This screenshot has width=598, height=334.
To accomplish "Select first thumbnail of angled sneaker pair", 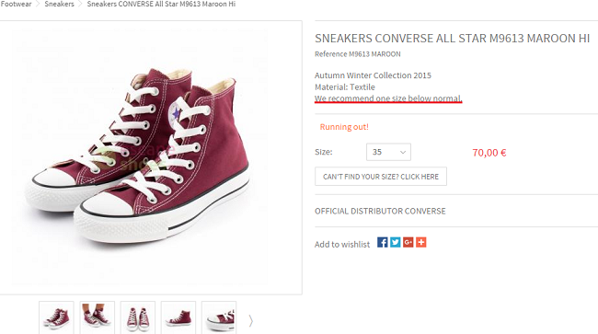I will [x=56, y=318].
